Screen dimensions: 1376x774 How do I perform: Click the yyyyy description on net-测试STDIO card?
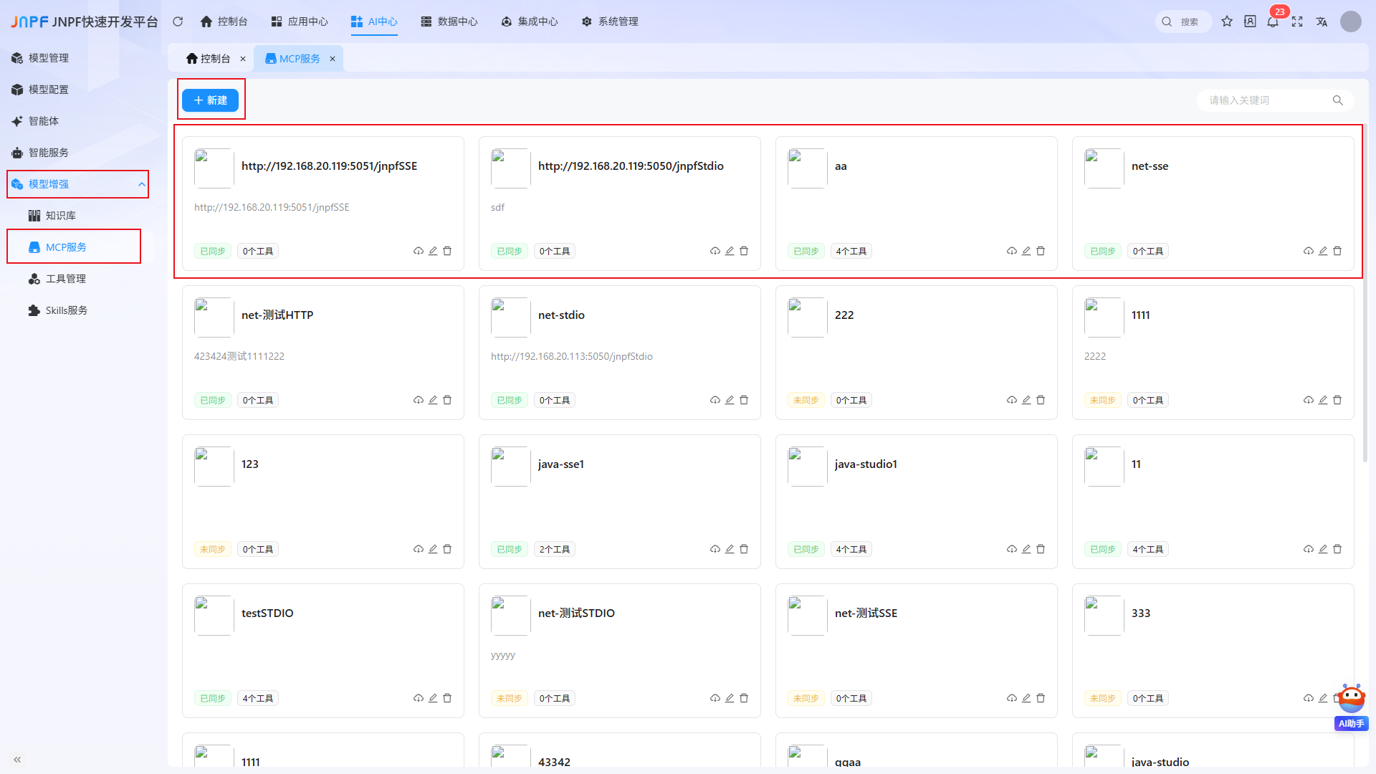pyautogui.click(x=503, y=655)
